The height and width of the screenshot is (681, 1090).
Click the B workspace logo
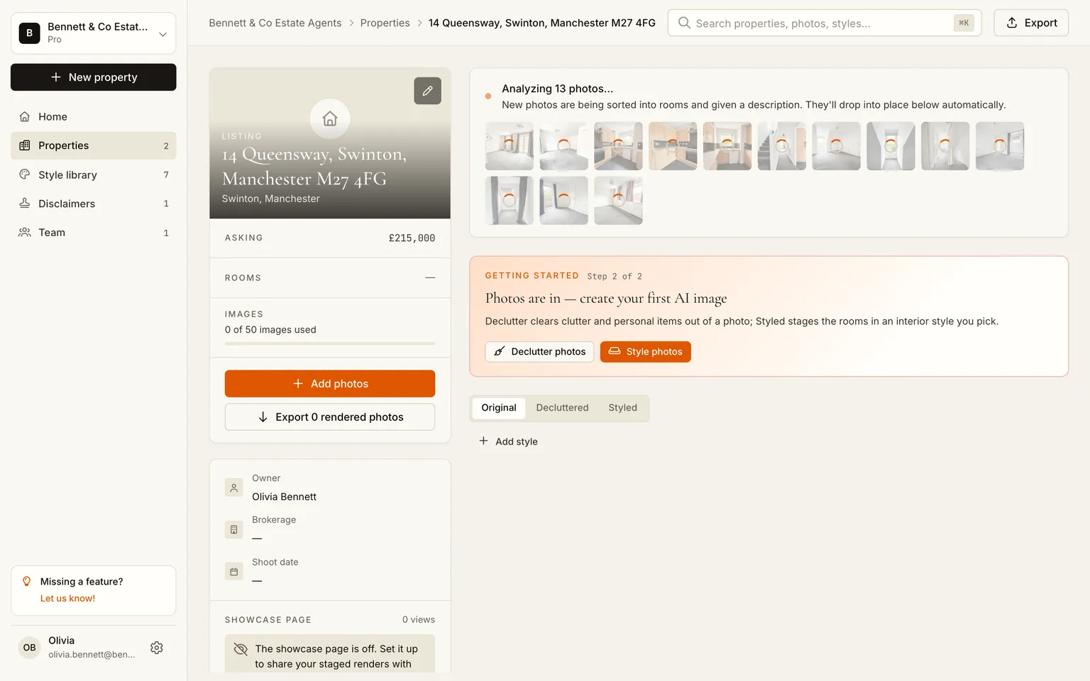coord(29,33)
